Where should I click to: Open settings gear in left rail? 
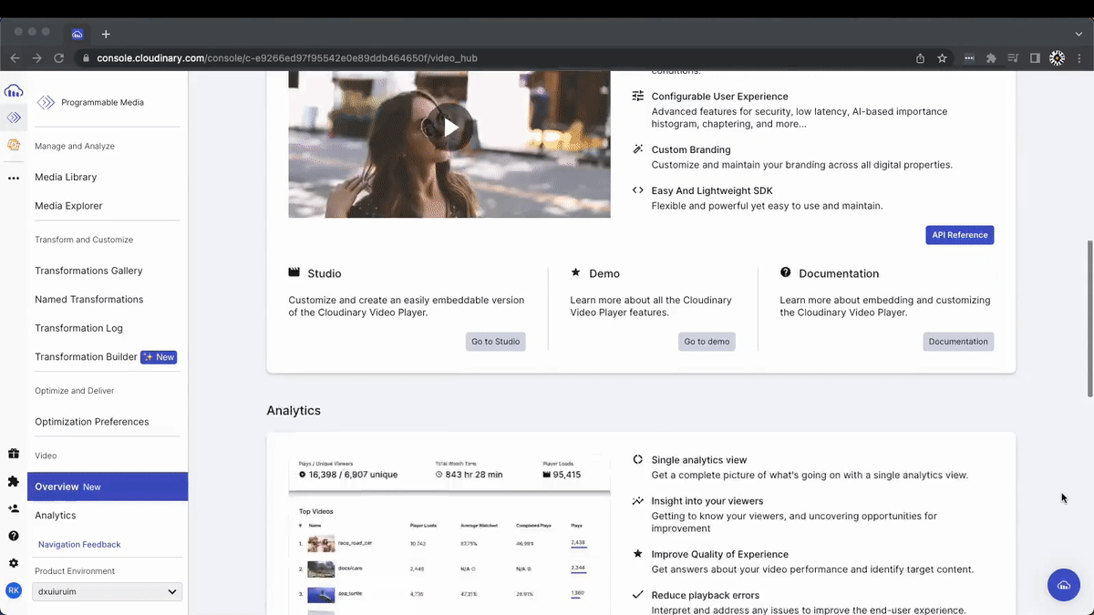pos(14,563)
